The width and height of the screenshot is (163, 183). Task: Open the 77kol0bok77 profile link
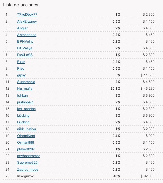coord(27,14)
